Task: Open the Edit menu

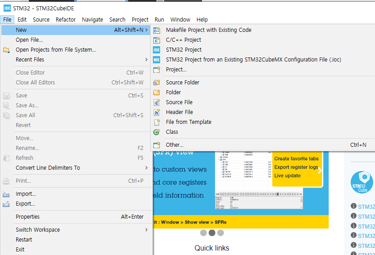Action: [x=22, y=20]
